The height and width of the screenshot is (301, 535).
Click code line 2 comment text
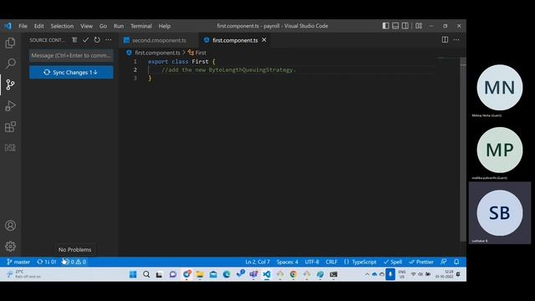click(x=228, y=69)
